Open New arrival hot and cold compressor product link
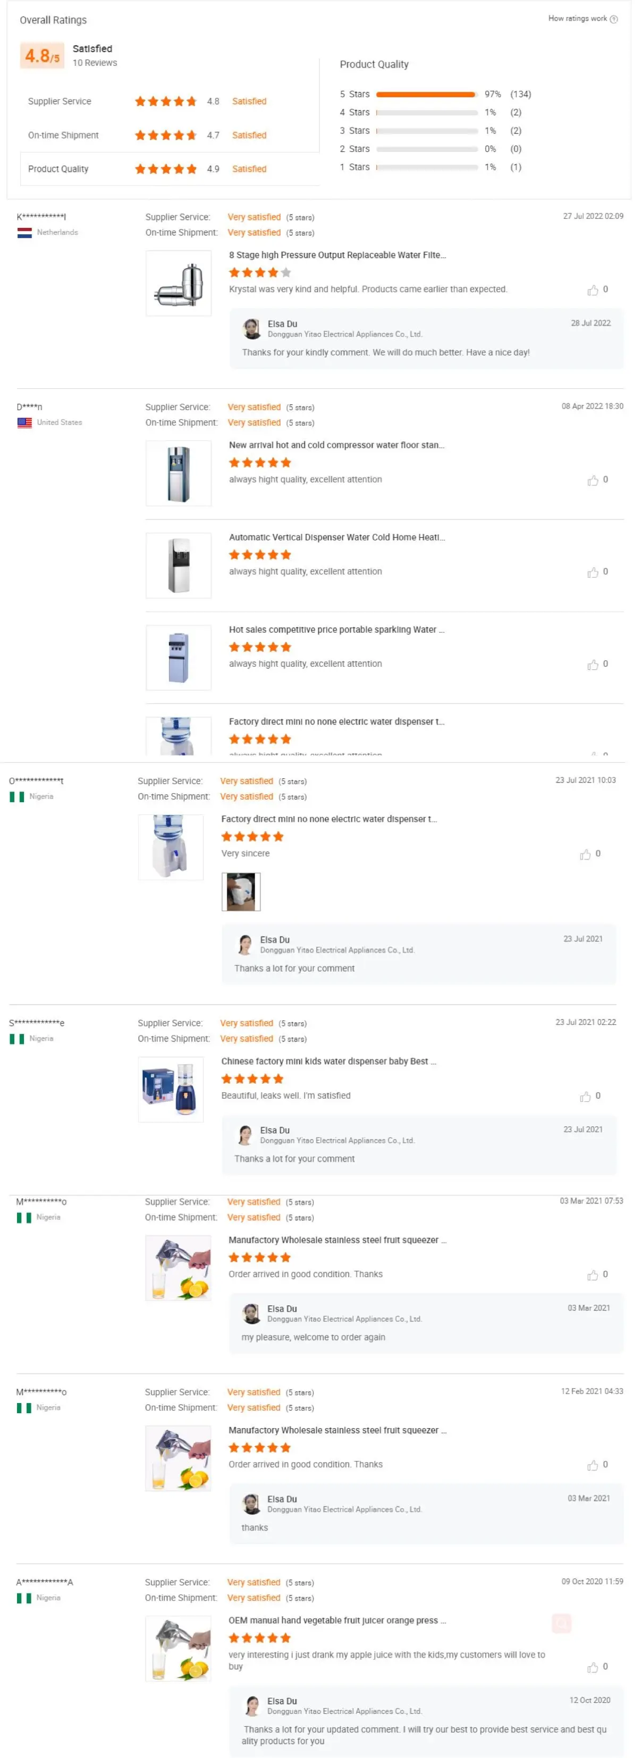 (336, 445)
